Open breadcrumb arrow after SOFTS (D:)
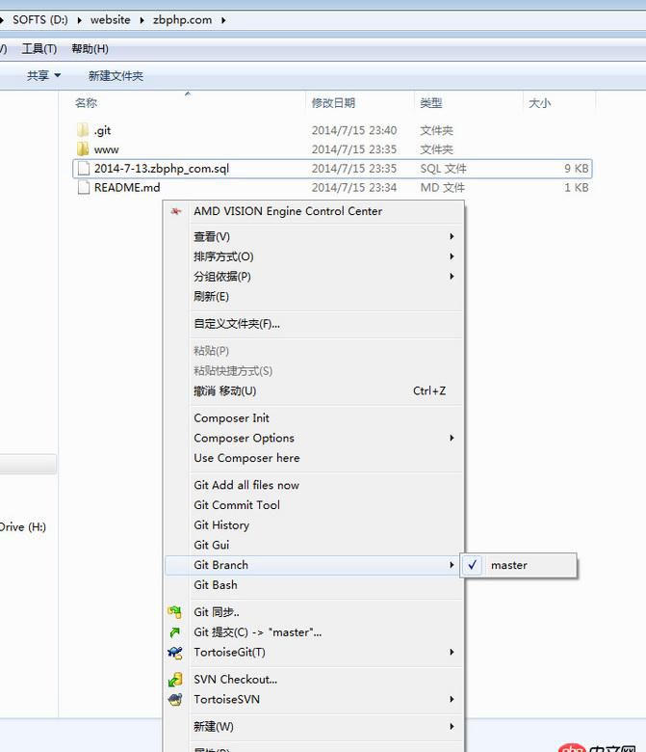The width and height of the screenshot is (646, 752). [79, 20]
